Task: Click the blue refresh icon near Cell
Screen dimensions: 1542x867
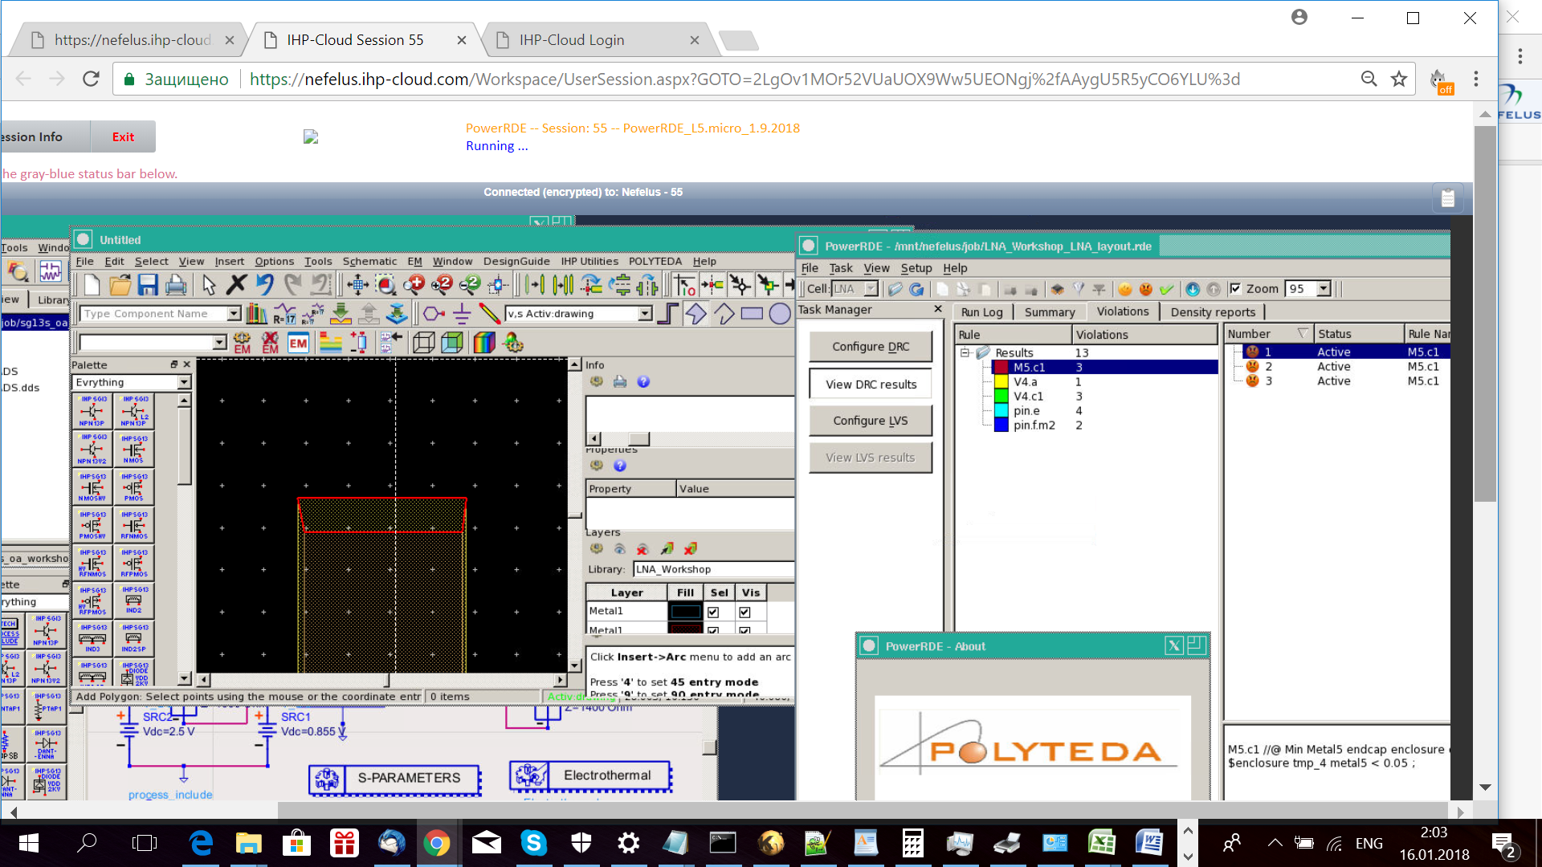Action: point(916,289)
